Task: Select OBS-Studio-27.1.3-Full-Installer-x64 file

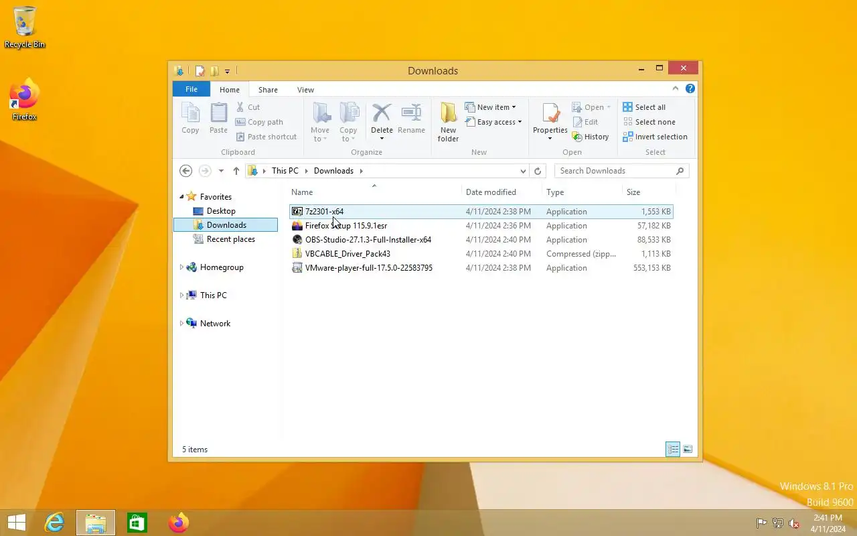Action: click(x=481, y=240)
